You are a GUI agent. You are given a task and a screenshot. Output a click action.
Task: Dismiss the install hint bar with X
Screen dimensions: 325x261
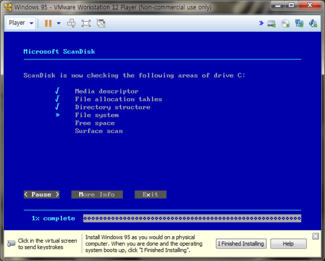click(x=316, y=236)
